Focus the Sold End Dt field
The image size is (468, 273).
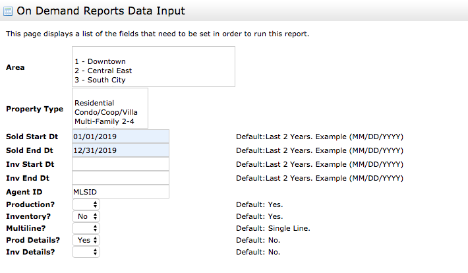(121, 150)
